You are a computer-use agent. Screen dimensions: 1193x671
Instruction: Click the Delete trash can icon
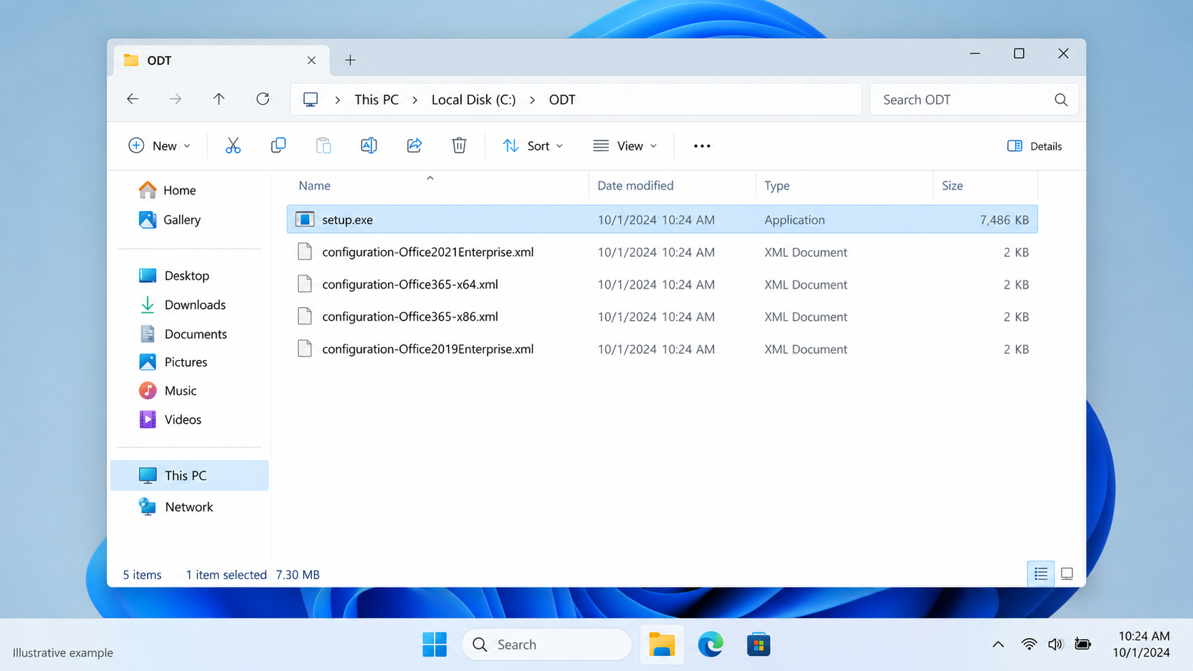click(x=460, y=145)
